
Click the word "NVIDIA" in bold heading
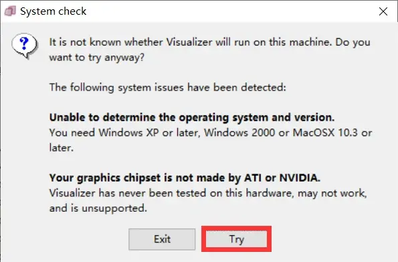click(300, 178)
